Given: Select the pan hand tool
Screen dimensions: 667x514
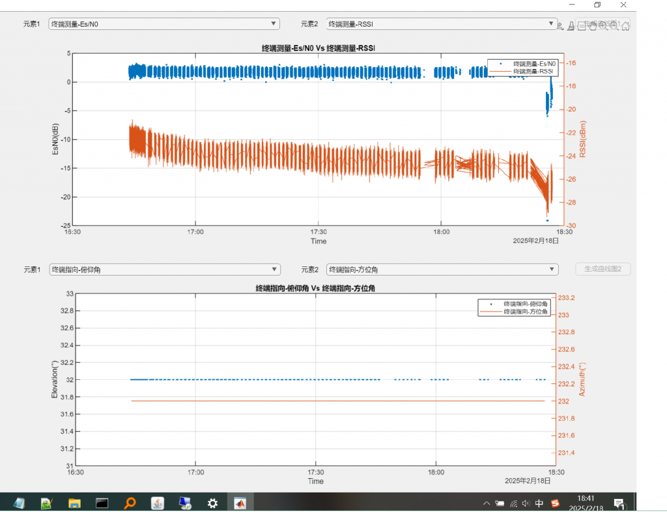Looking at the screenshot, I should 593,26.
